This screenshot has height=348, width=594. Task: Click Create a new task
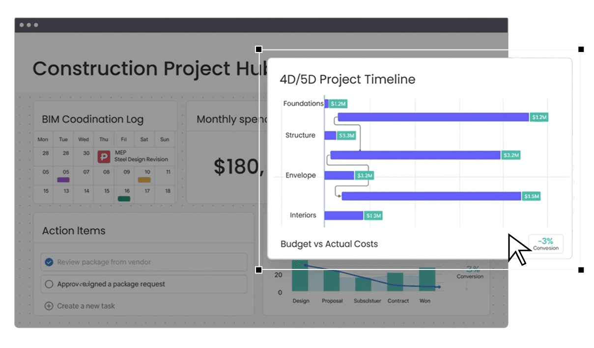(85, 306)
